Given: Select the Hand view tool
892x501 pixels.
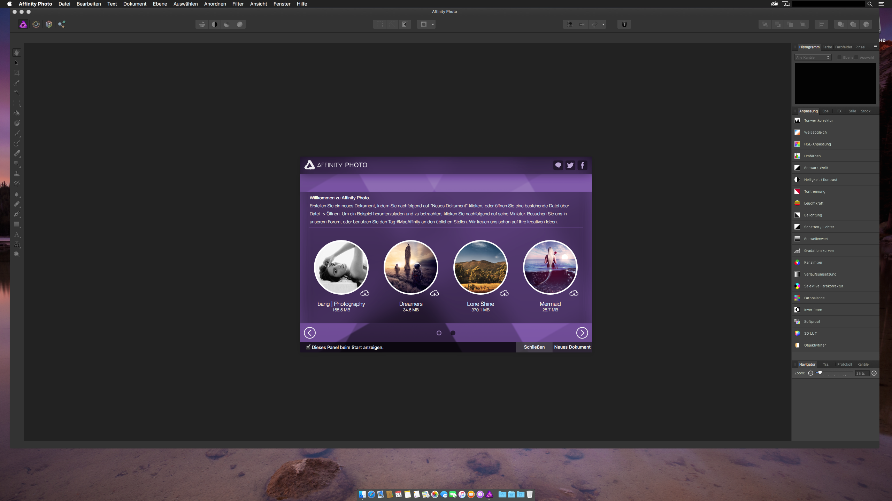Looking at the screenshot, I should [x=17, y=53].
